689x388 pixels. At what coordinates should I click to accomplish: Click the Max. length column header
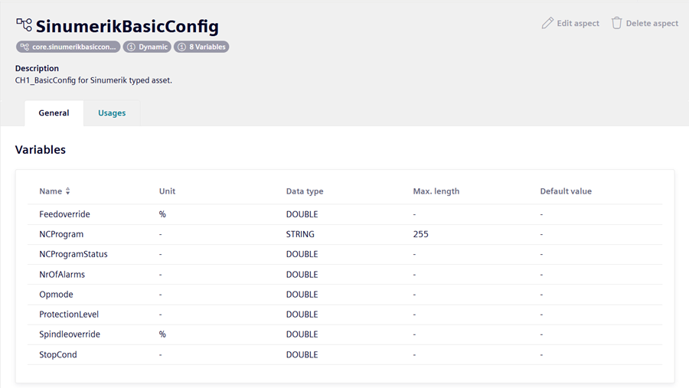pos(436,191)
